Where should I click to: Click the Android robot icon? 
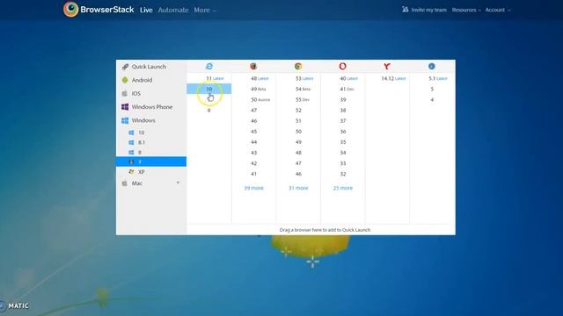[x=125, y=80]
